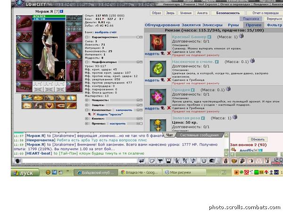The width and height of the screenshot is (283, 212).
Task: Click надеть under Красный Баннер
Action: 152,54
